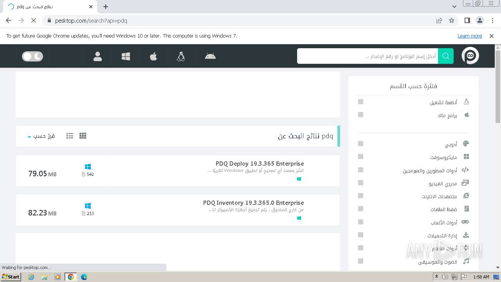
Task: Check the أنظمة تشغيل filter checkbox
Action: point(360,102)
